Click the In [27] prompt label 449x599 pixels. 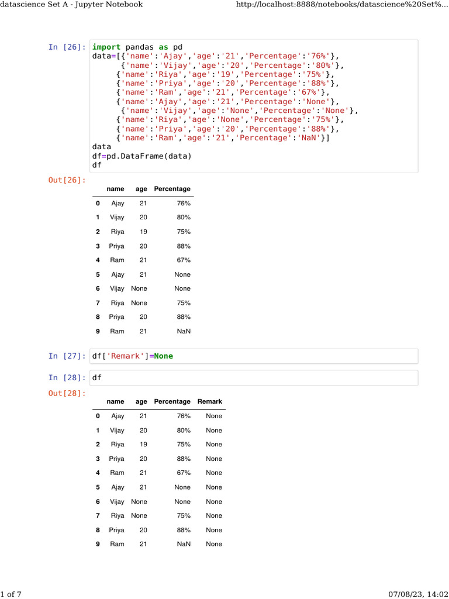point(67,356)
